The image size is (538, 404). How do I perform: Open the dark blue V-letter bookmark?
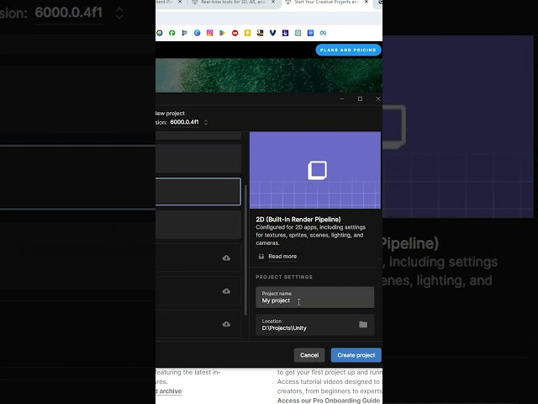(272, 33)
